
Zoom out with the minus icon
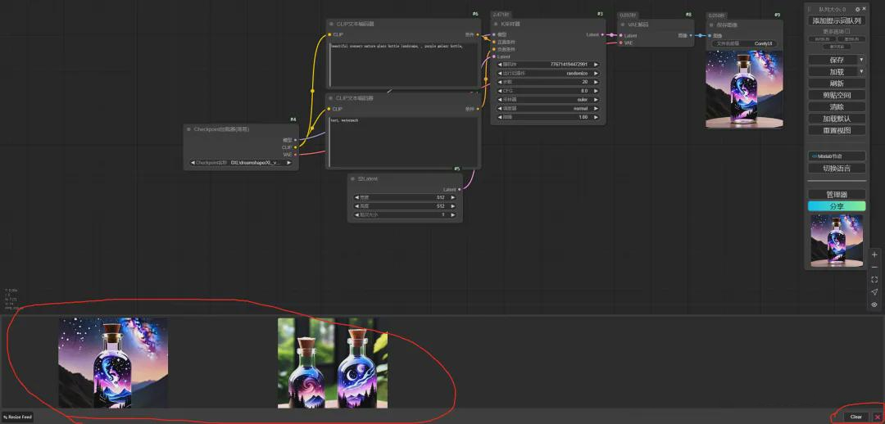click(x=874, y=267)
